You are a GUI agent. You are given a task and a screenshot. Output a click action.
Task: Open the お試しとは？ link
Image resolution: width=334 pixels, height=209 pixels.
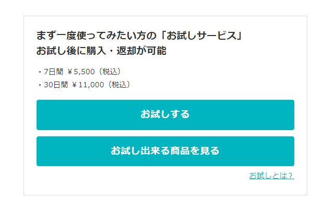pos(271,176)
